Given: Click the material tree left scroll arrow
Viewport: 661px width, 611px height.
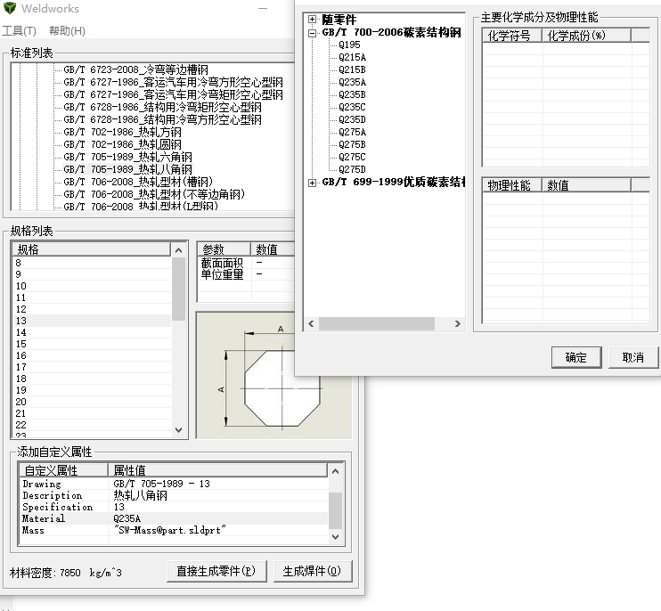Looking at the screenshot, I should point(311,323).
